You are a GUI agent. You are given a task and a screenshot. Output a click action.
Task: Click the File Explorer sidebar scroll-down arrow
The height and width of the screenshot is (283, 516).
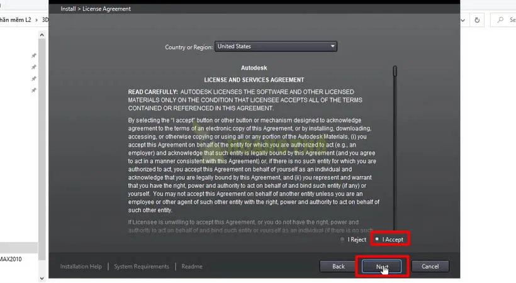coord(42,279)
